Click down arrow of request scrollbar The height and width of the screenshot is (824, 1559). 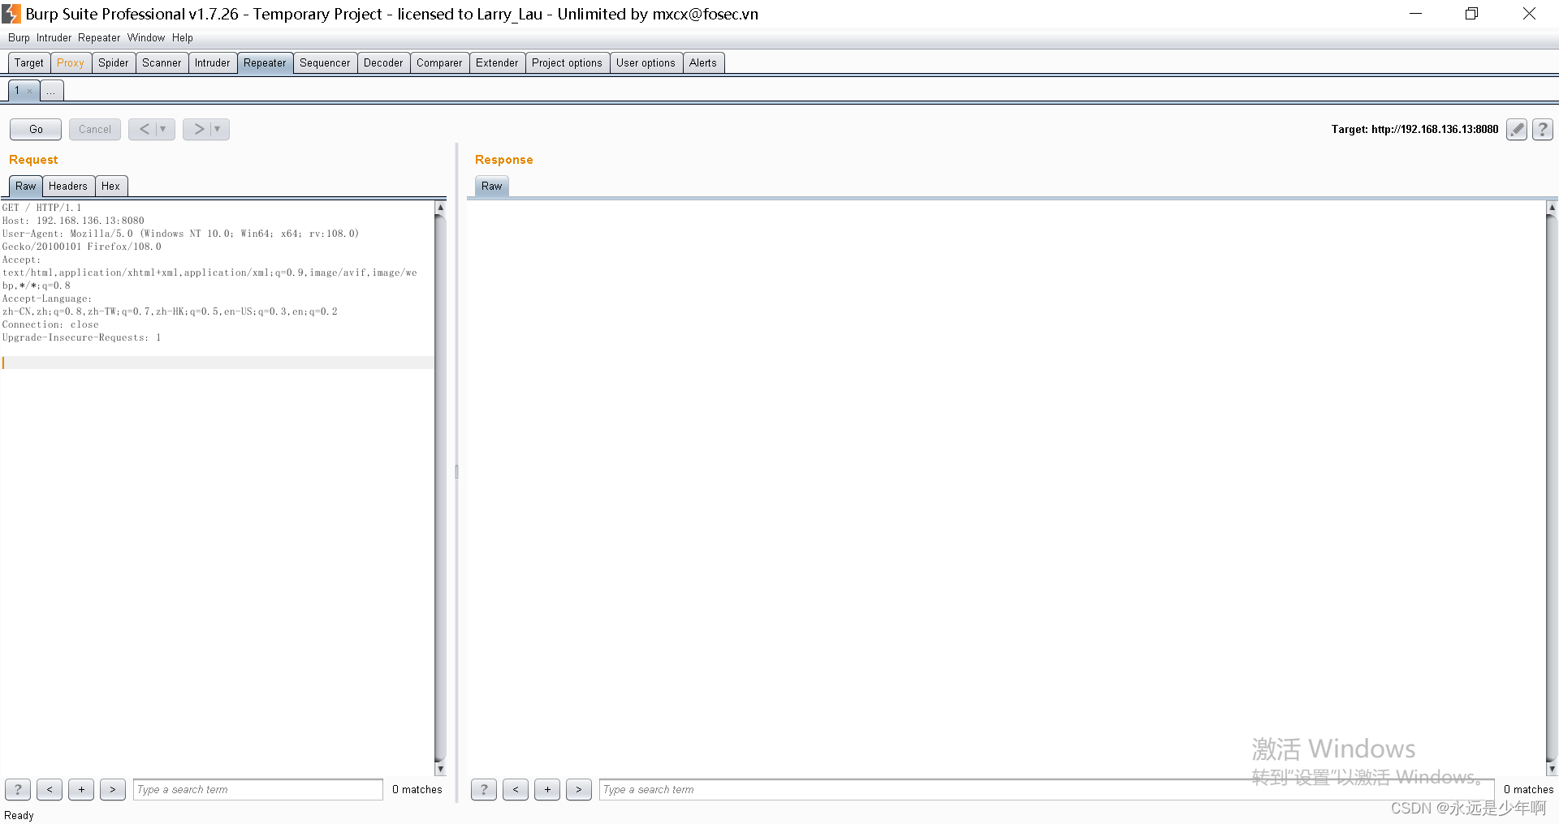click(x=440, y=768)
